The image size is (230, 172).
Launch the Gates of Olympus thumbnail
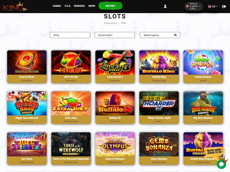[115, 144]
